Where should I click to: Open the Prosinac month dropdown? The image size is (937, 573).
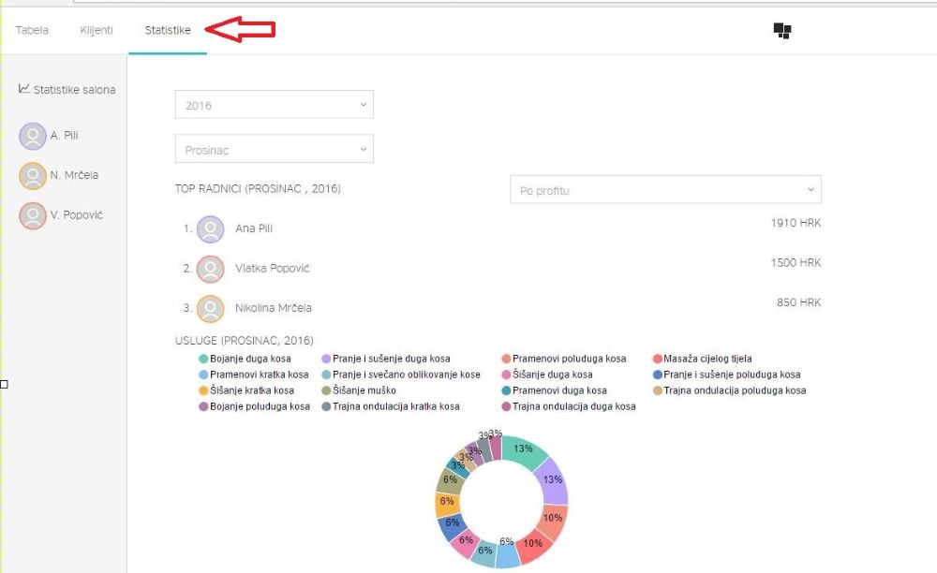275,150
